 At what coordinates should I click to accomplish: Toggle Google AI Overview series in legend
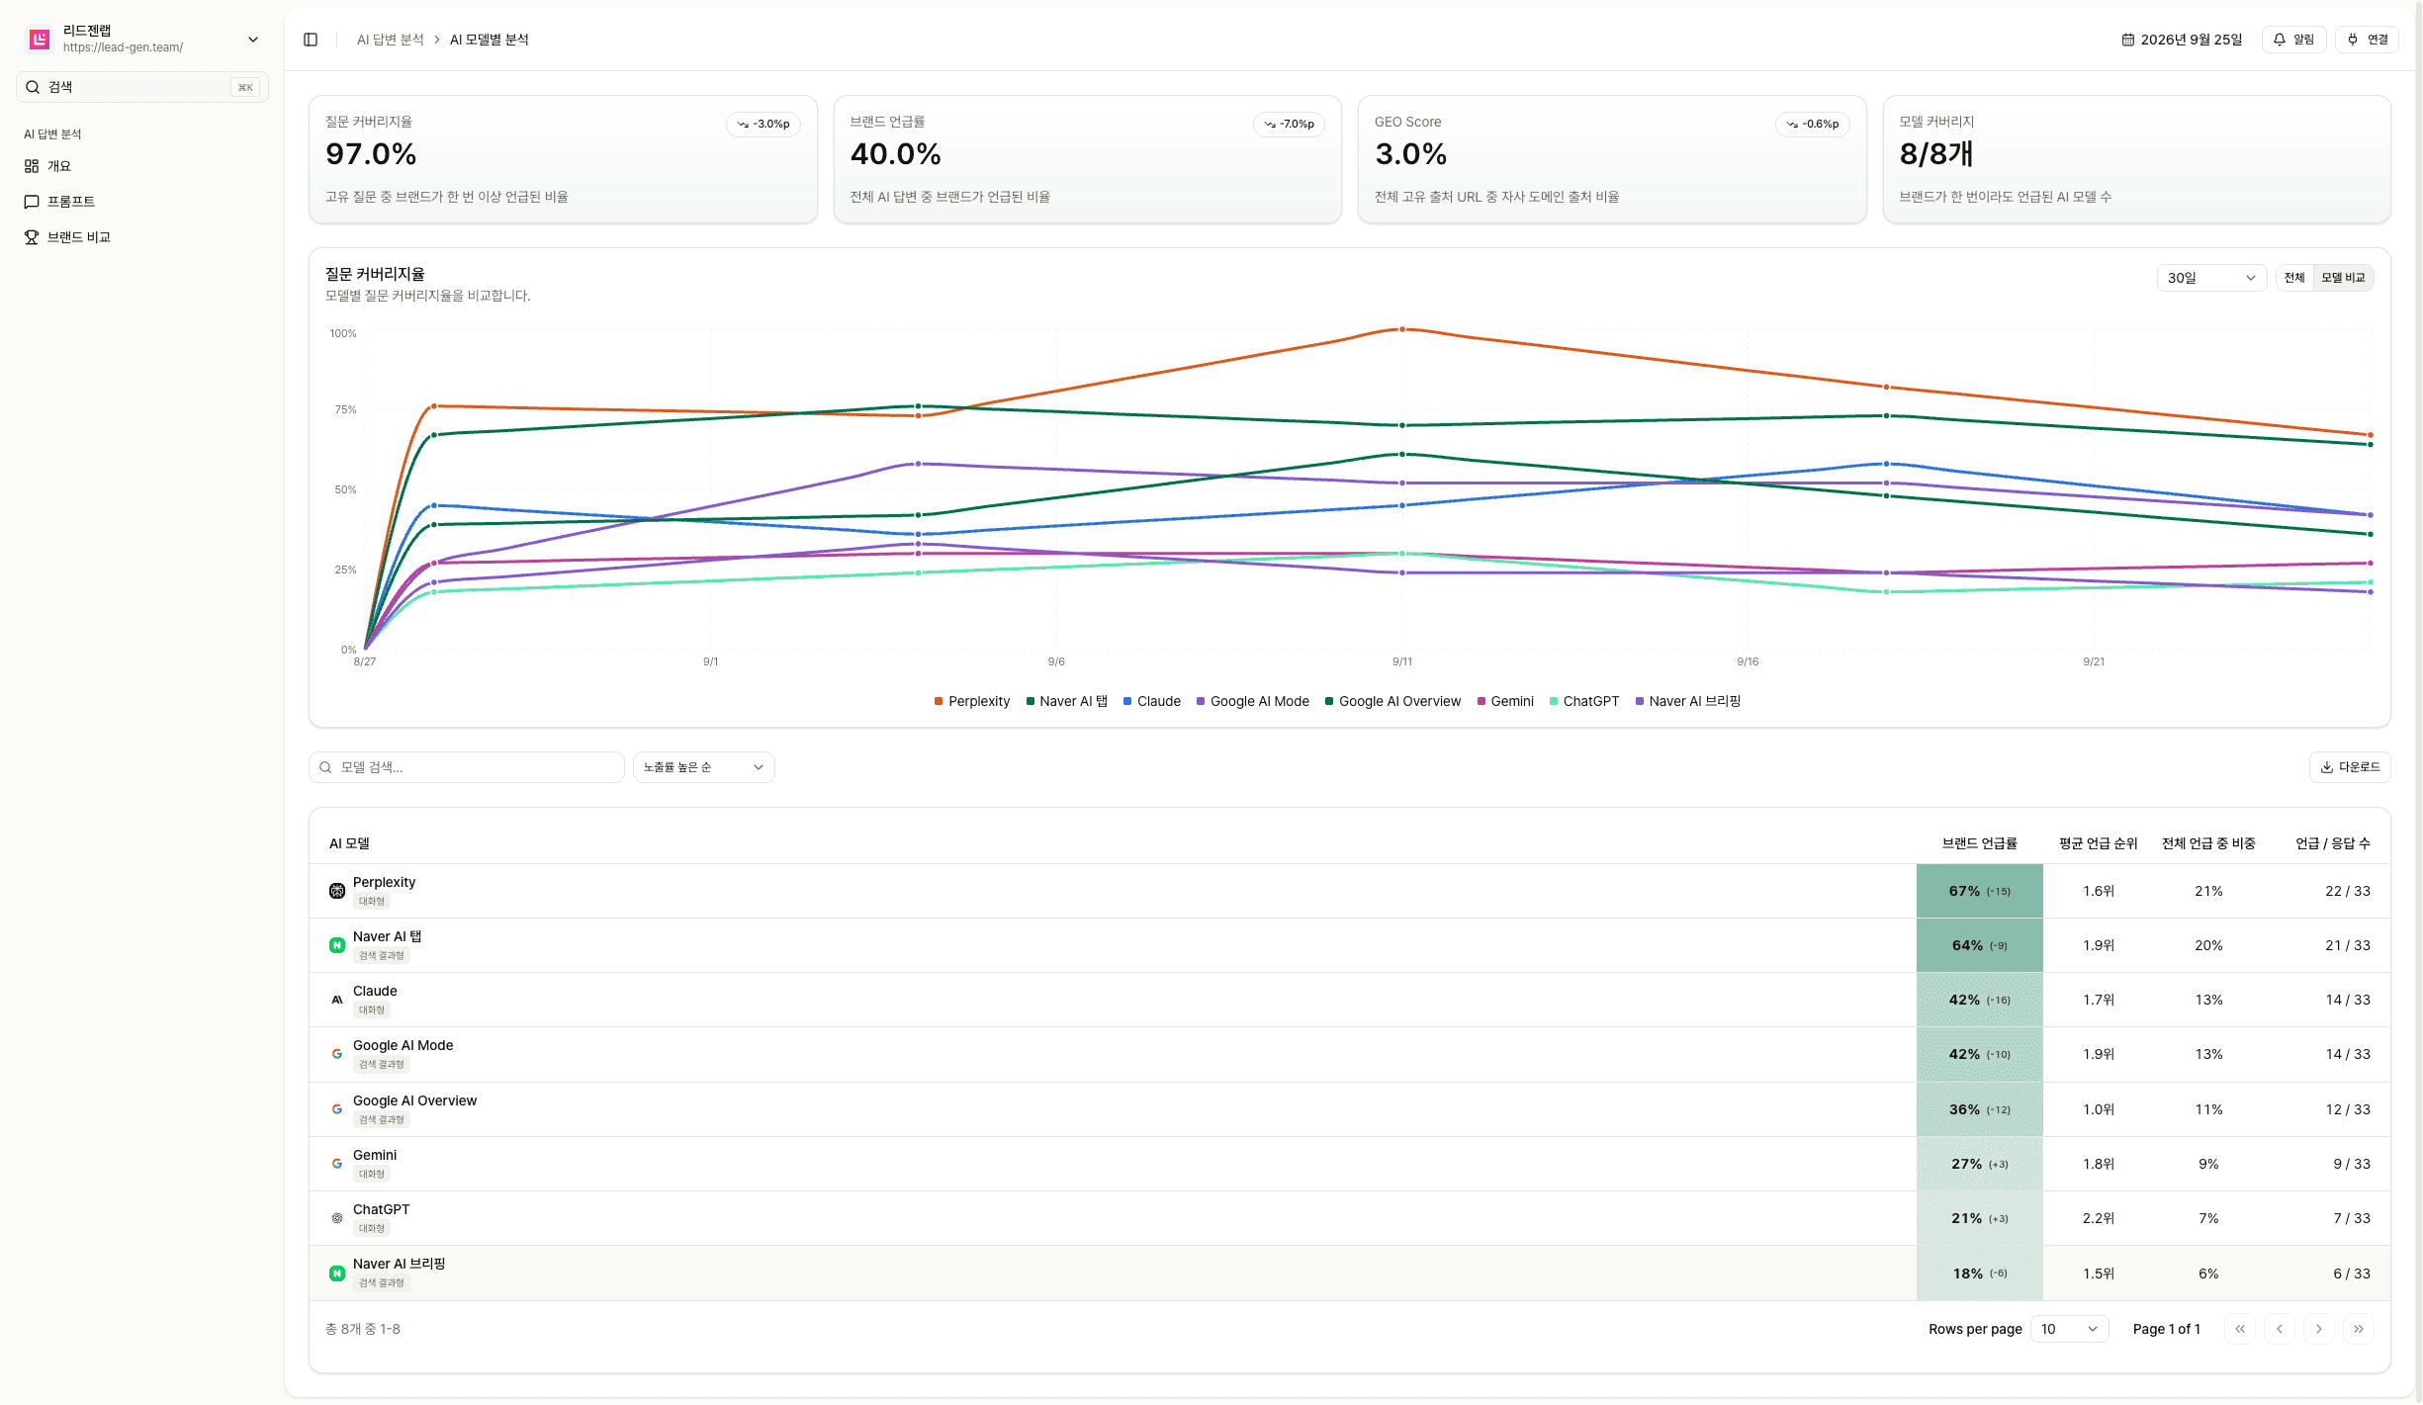coord(1392,701)
